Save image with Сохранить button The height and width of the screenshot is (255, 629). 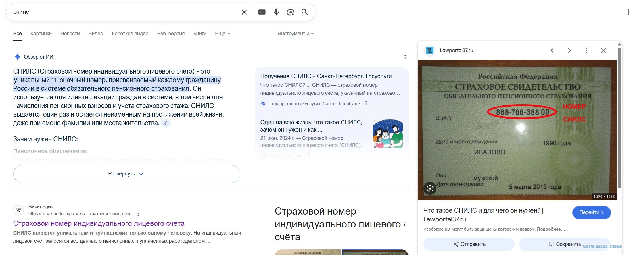point(565,244)
